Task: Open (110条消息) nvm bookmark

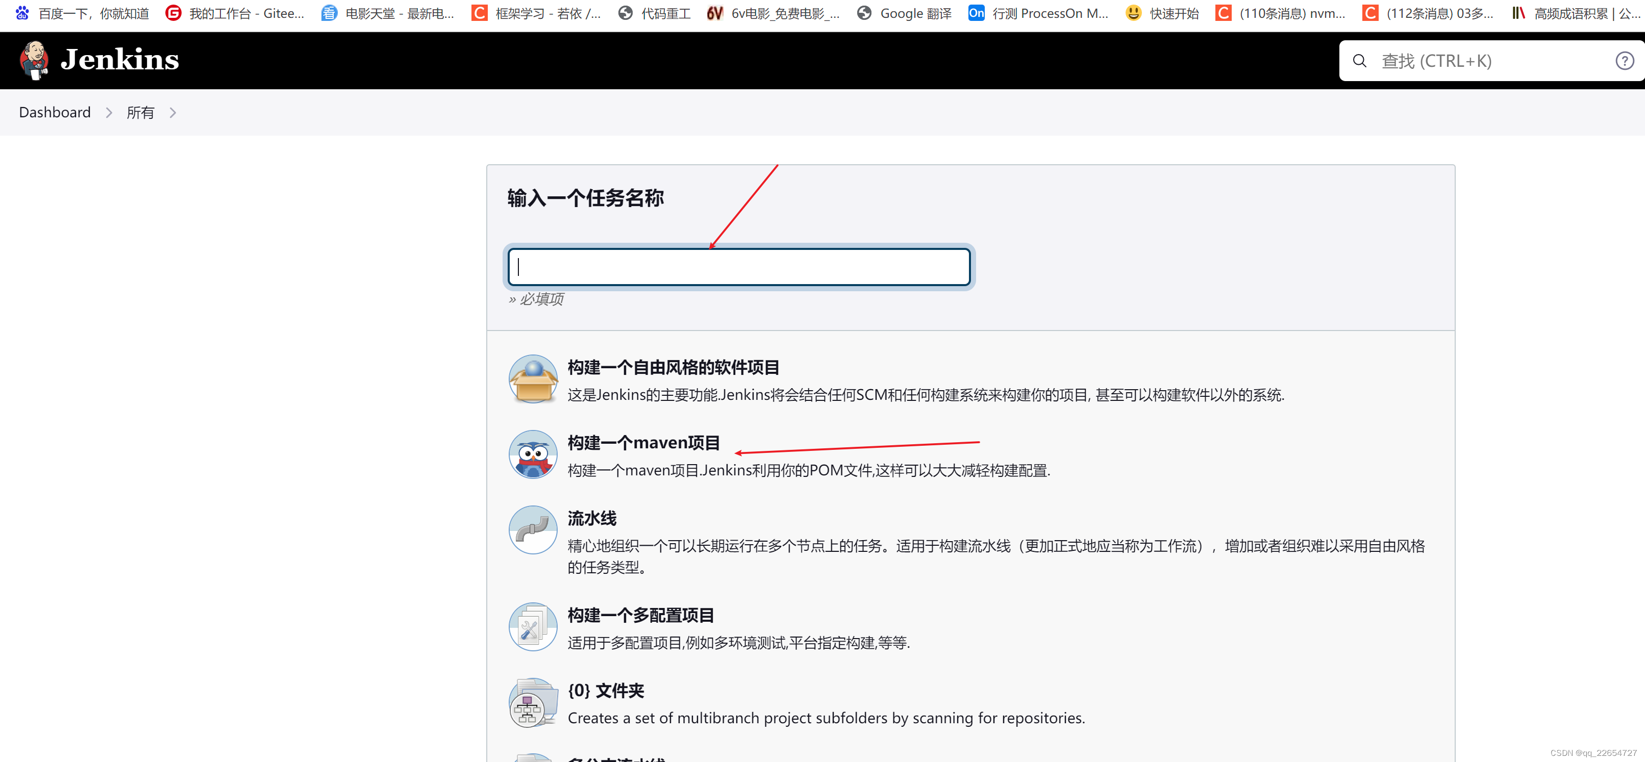Action: point(1281,13)
